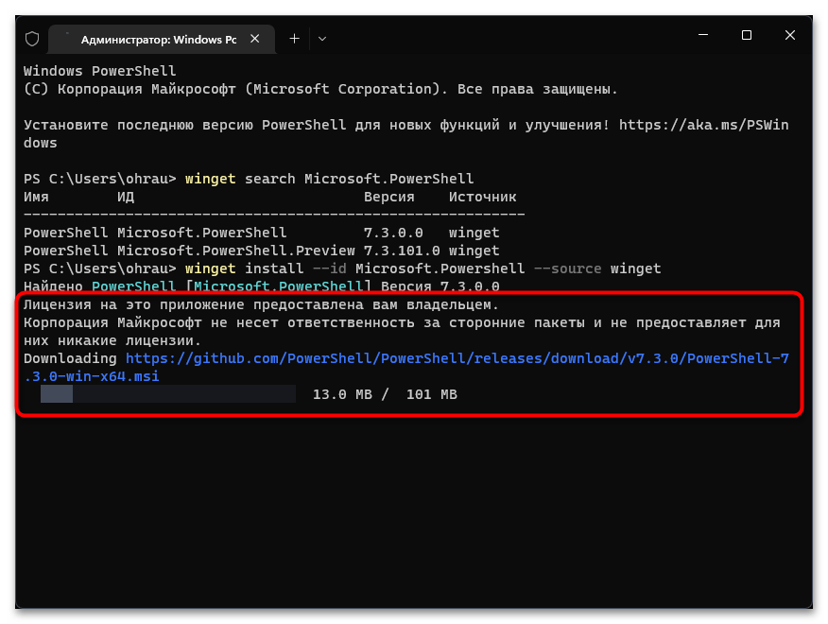The width and height of the screenshot is (828, 624).
Task: Expand the new tab profile dropdown chevron
Action: pyautogui.click(x=322, y=39)
